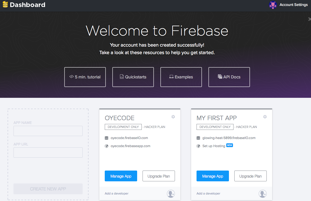Open OYECODE app settings gear
311x201 pixels.
tap(173, 117)
